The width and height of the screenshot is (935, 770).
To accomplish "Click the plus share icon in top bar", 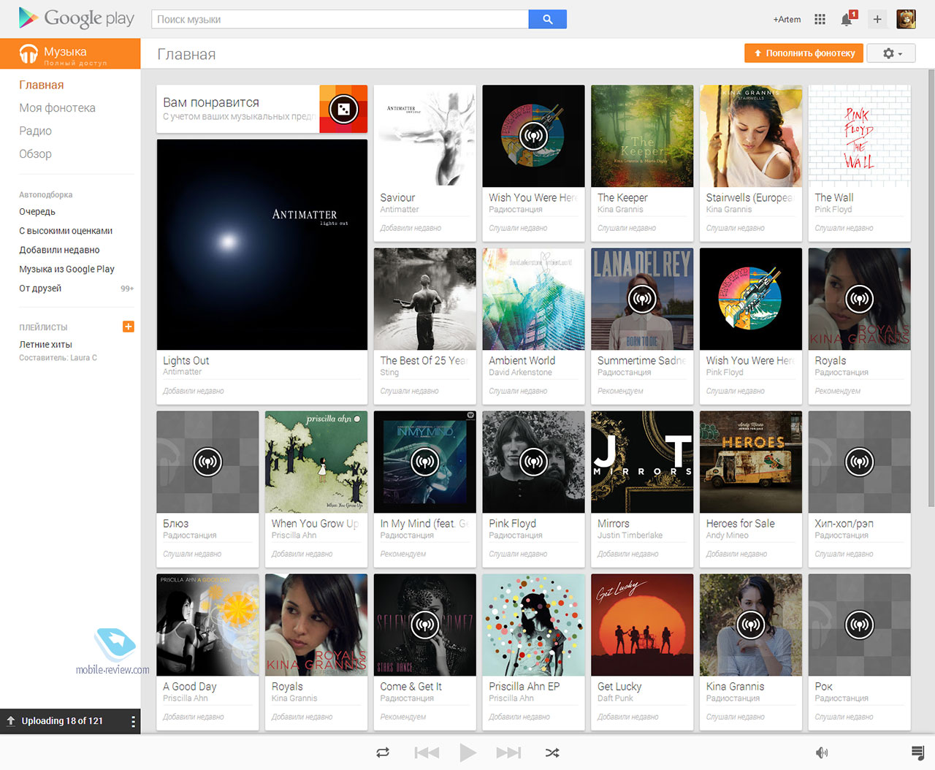I will (x=877, y=20).
